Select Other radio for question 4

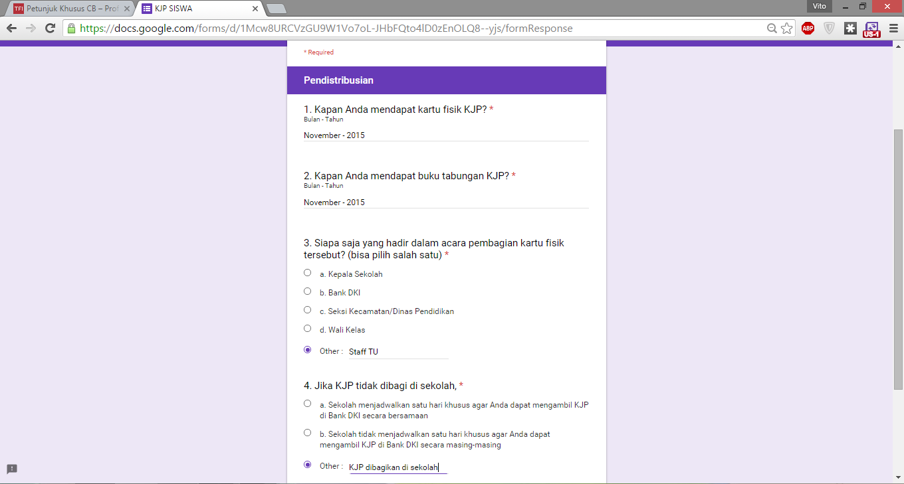tap(307, 465)
